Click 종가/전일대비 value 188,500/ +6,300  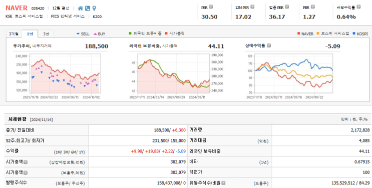point(170,130)
